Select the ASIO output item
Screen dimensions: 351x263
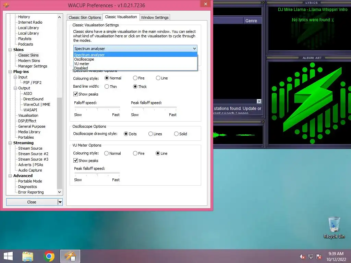tap(28, 93)
